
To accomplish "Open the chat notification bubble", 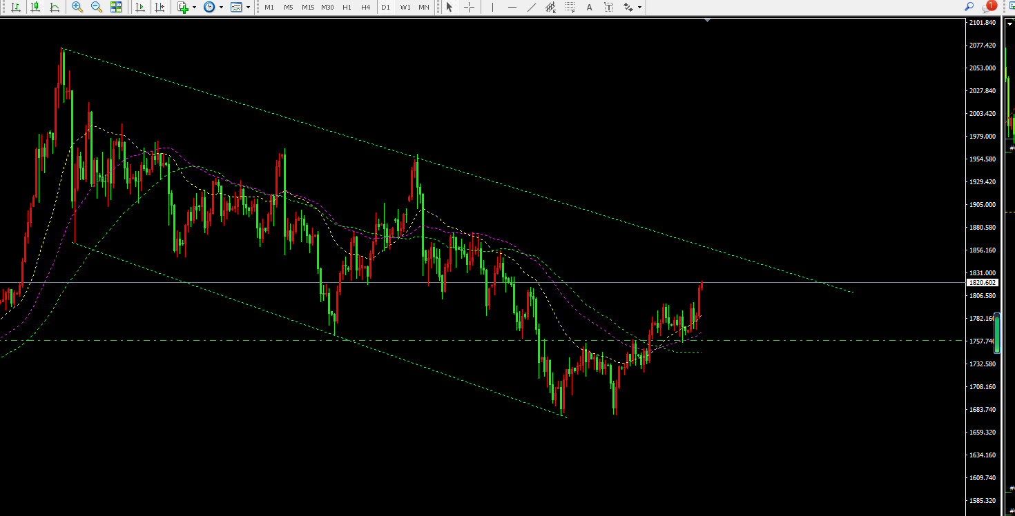I will click(989, 7).
